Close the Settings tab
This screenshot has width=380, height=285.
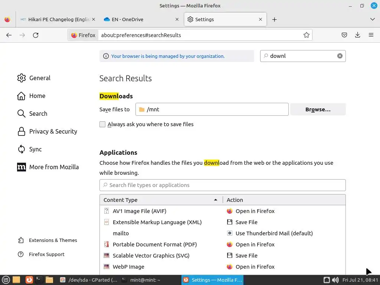click(x=261, y=19)
